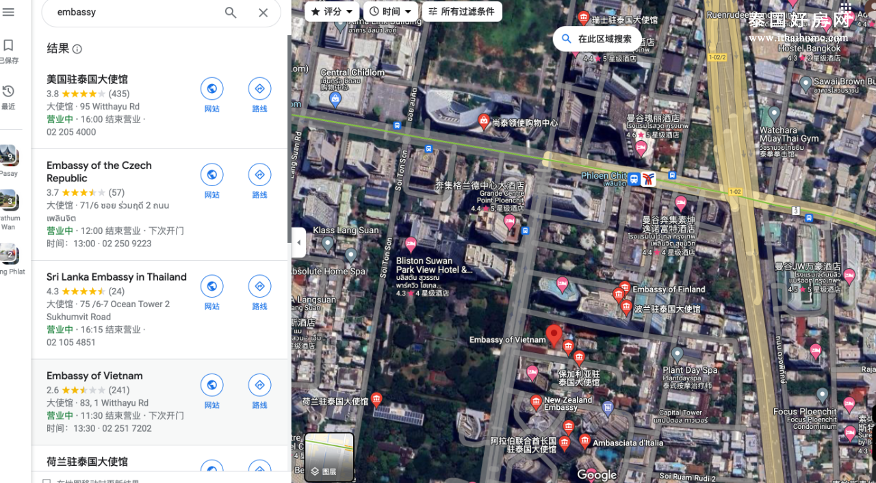
Task: Open the hamburger main menu
Action: (8, 12)
